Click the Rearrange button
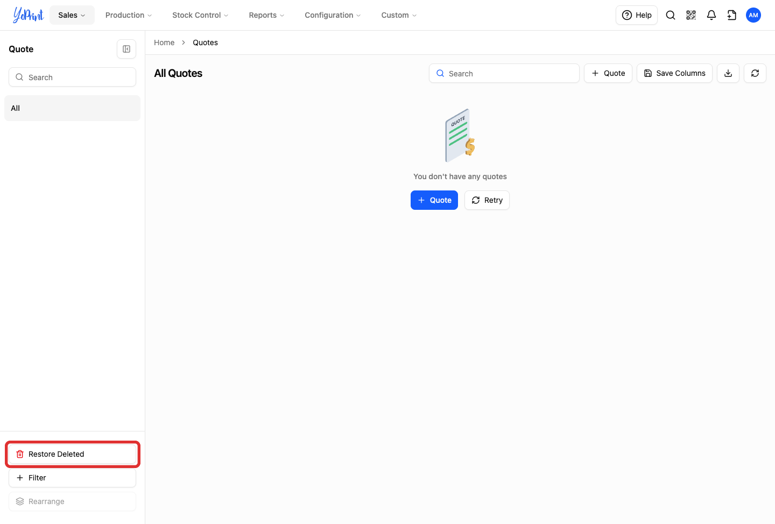Viewport: 775px width, 524px height. click(x=72, y=501)
